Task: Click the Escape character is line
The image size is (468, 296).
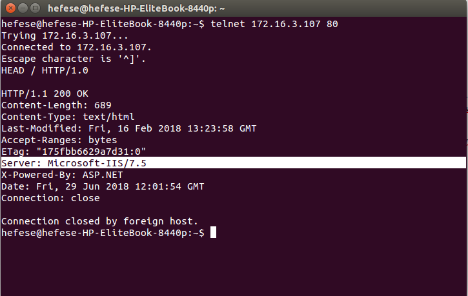Action: [74, 59]
